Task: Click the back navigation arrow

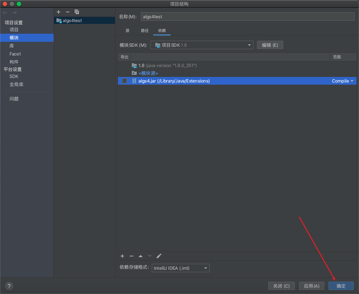Action: coord(5,13)
